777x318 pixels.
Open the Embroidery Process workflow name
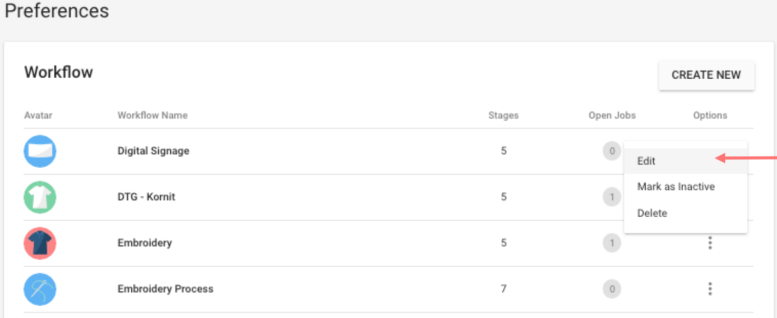coord(165,289)
